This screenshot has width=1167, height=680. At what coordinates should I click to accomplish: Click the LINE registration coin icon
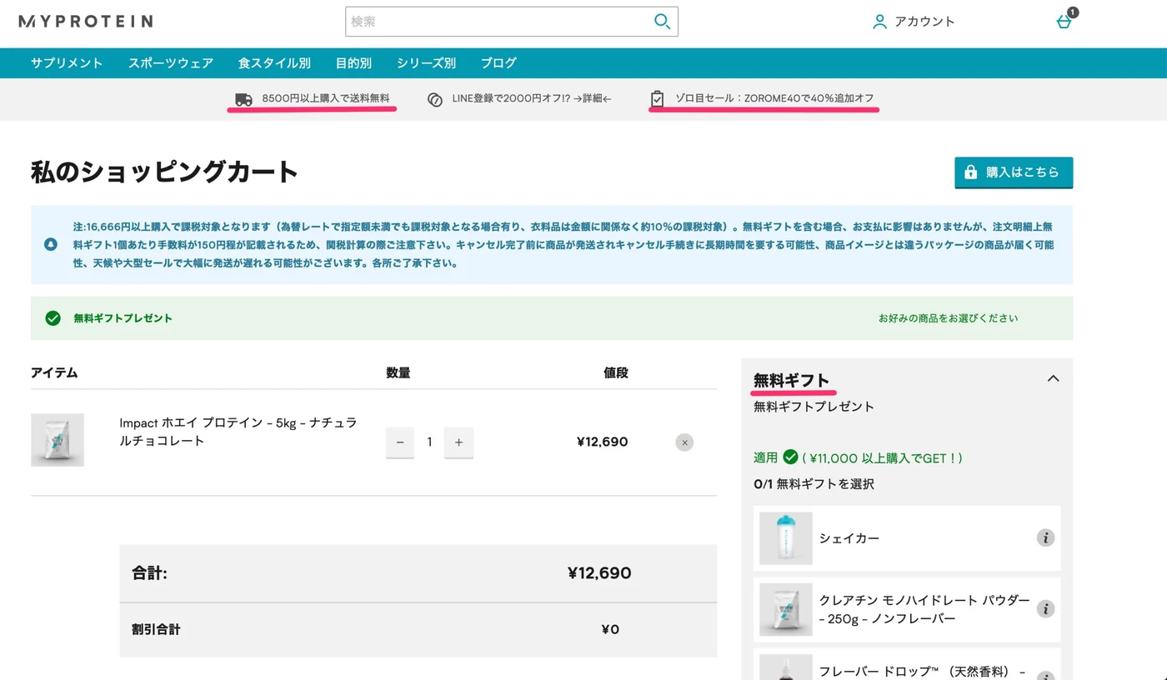[x=434, y=99]
